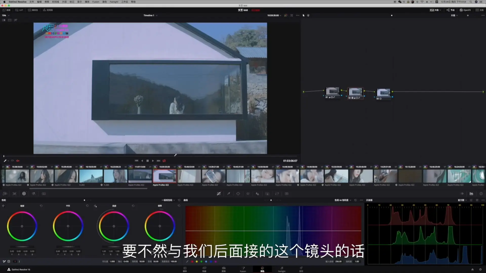Toggle the Nodes panel button
Image resolution: width=486 pixels, height=273 pixels.
tap(450, 10)
